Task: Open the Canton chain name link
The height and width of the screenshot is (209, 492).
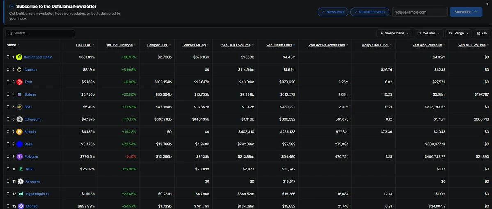Action: (x=30, y=70)
